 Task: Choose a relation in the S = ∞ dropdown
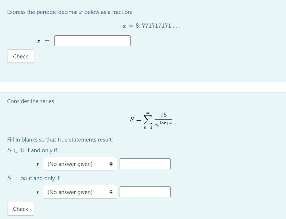tap(80, 192)
